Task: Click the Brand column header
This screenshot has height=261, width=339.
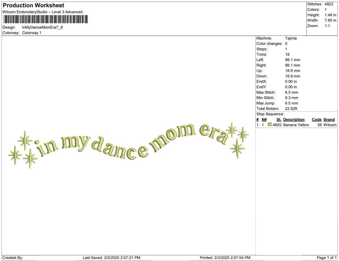Action: 329,120
